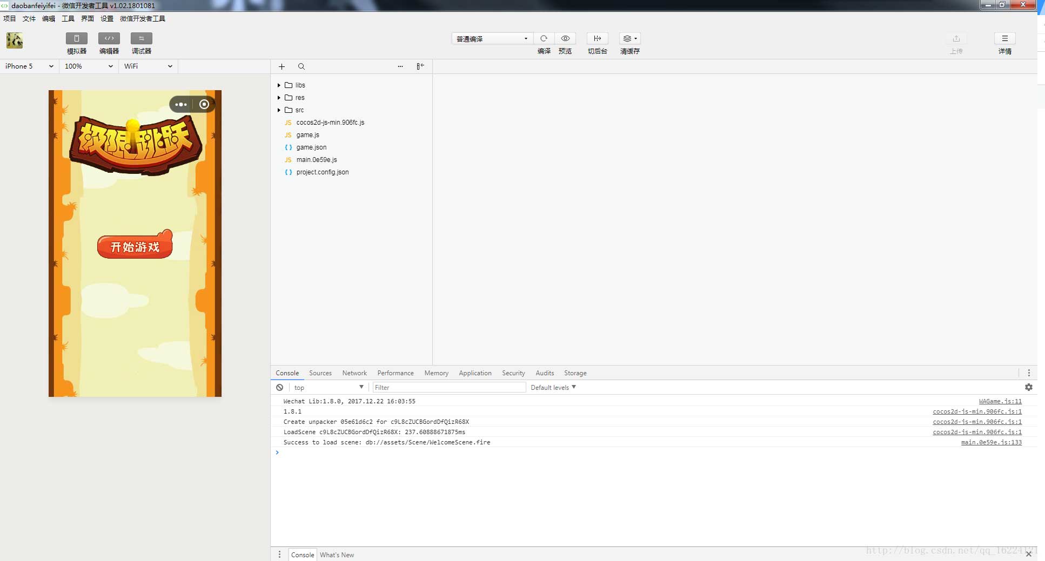
Task: Toggle the simulator panel button
Action: [76, 38]
